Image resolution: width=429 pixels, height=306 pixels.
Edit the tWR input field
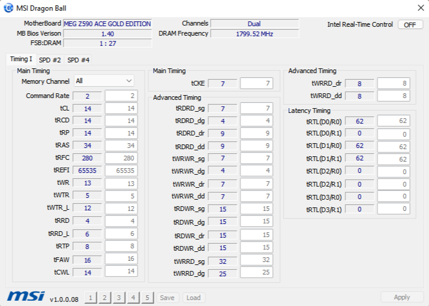click(121, 183)
